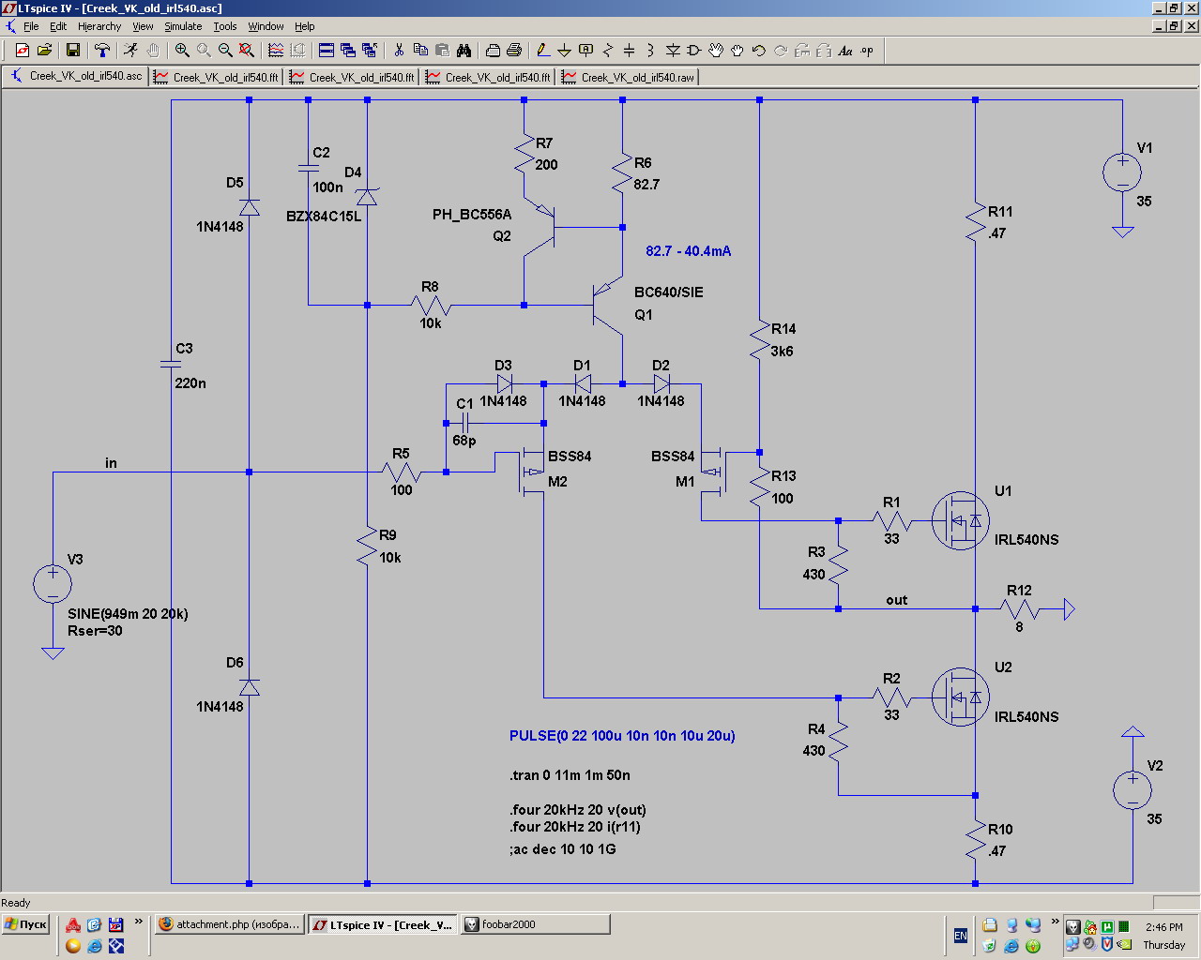Click the Tile Windows icon
The height and width of the screenshot is (960, 1201).
pyautogui.click(x=327, y=51)
